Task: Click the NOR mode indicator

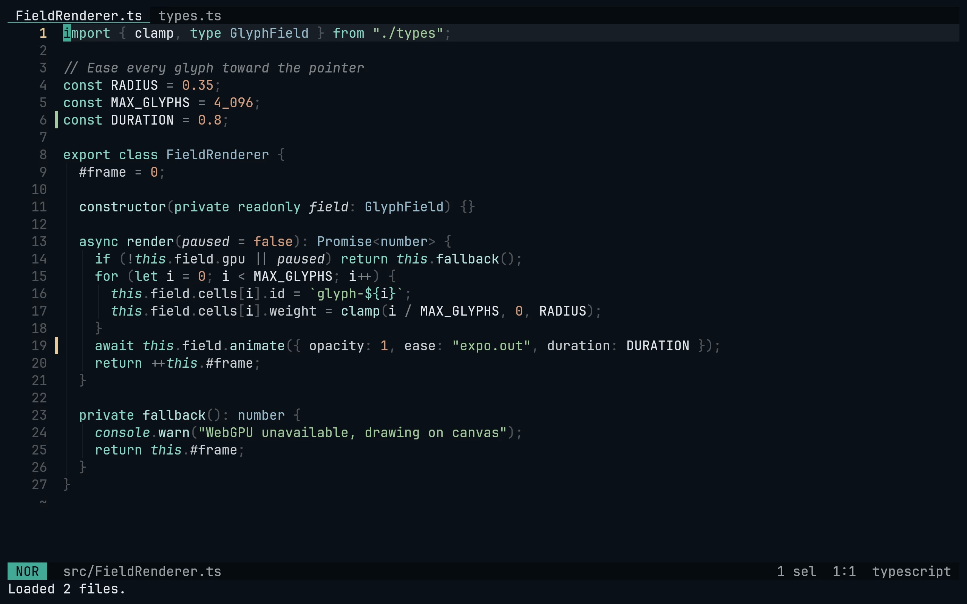Action: (x=27, y=571)
